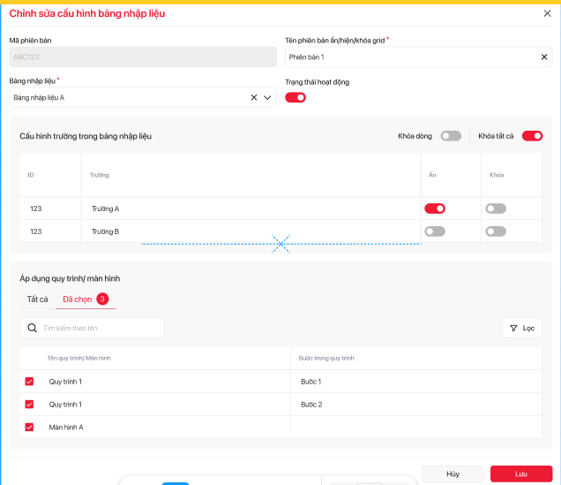Viewport: 561px width, 485px height.
Task: Clear the selected Bảng nhập liệu A value
Action: 254,97
